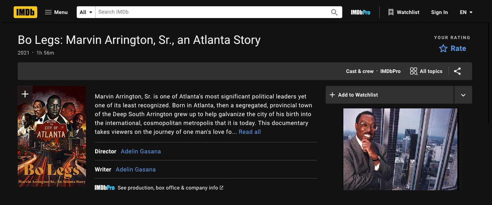The width and height of the screenshot is (492, 205).
Task: Click the Writer label
Action: 103,169
